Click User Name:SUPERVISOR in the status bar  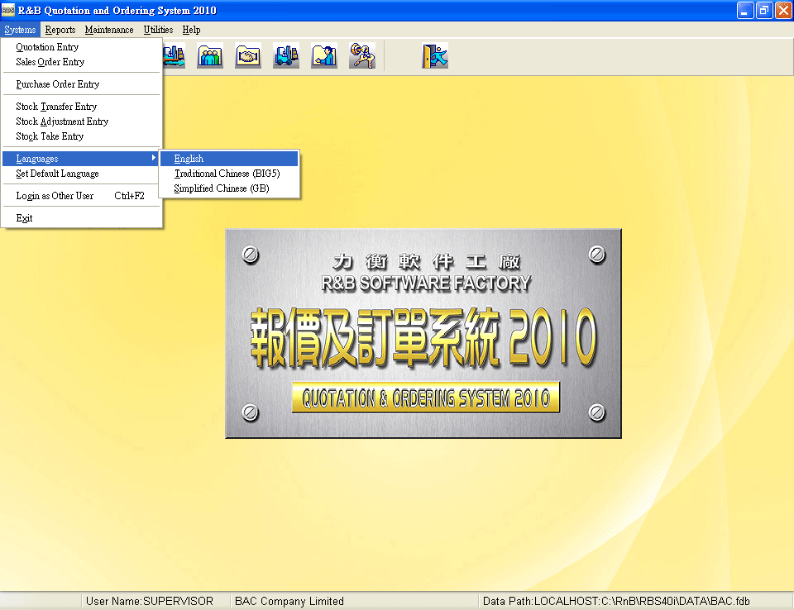click(150, 601)
